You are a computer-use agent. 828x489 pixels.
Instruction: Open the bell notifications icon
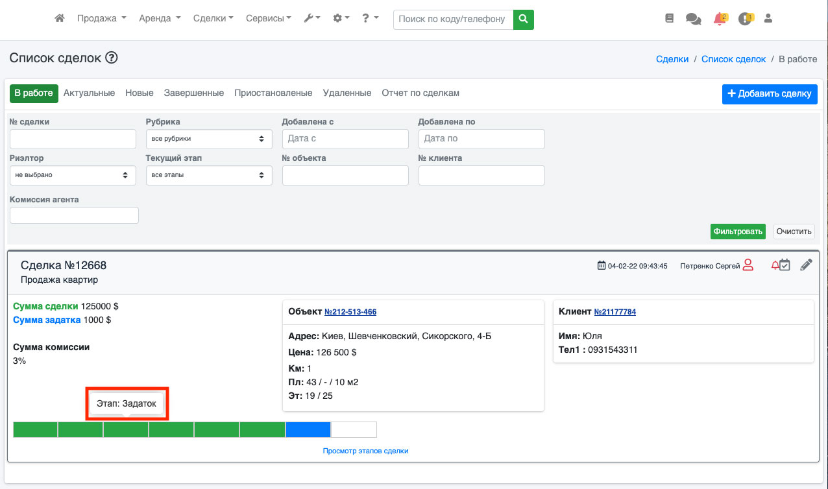coord(719,19)
